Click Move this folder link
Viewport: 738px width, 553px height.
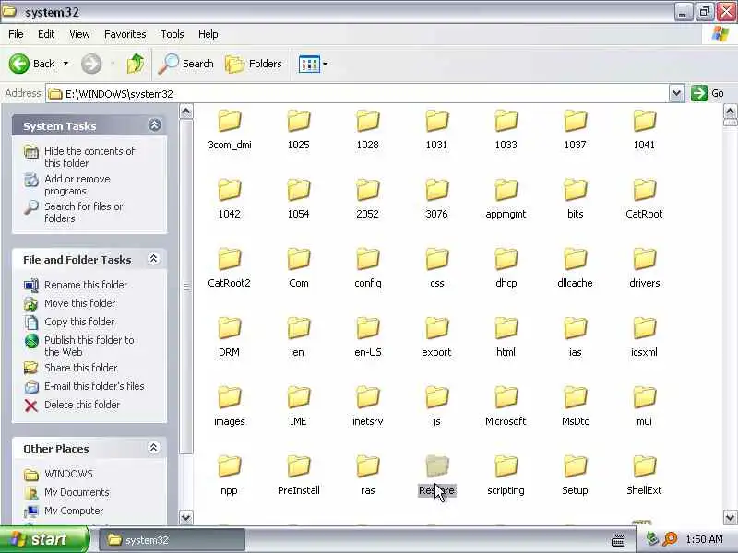(x=80, y=303)
